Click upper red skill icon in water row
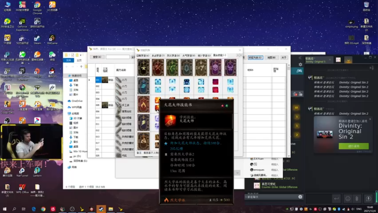The height and width of the screenshot is (213, 378). pos(215,81)
